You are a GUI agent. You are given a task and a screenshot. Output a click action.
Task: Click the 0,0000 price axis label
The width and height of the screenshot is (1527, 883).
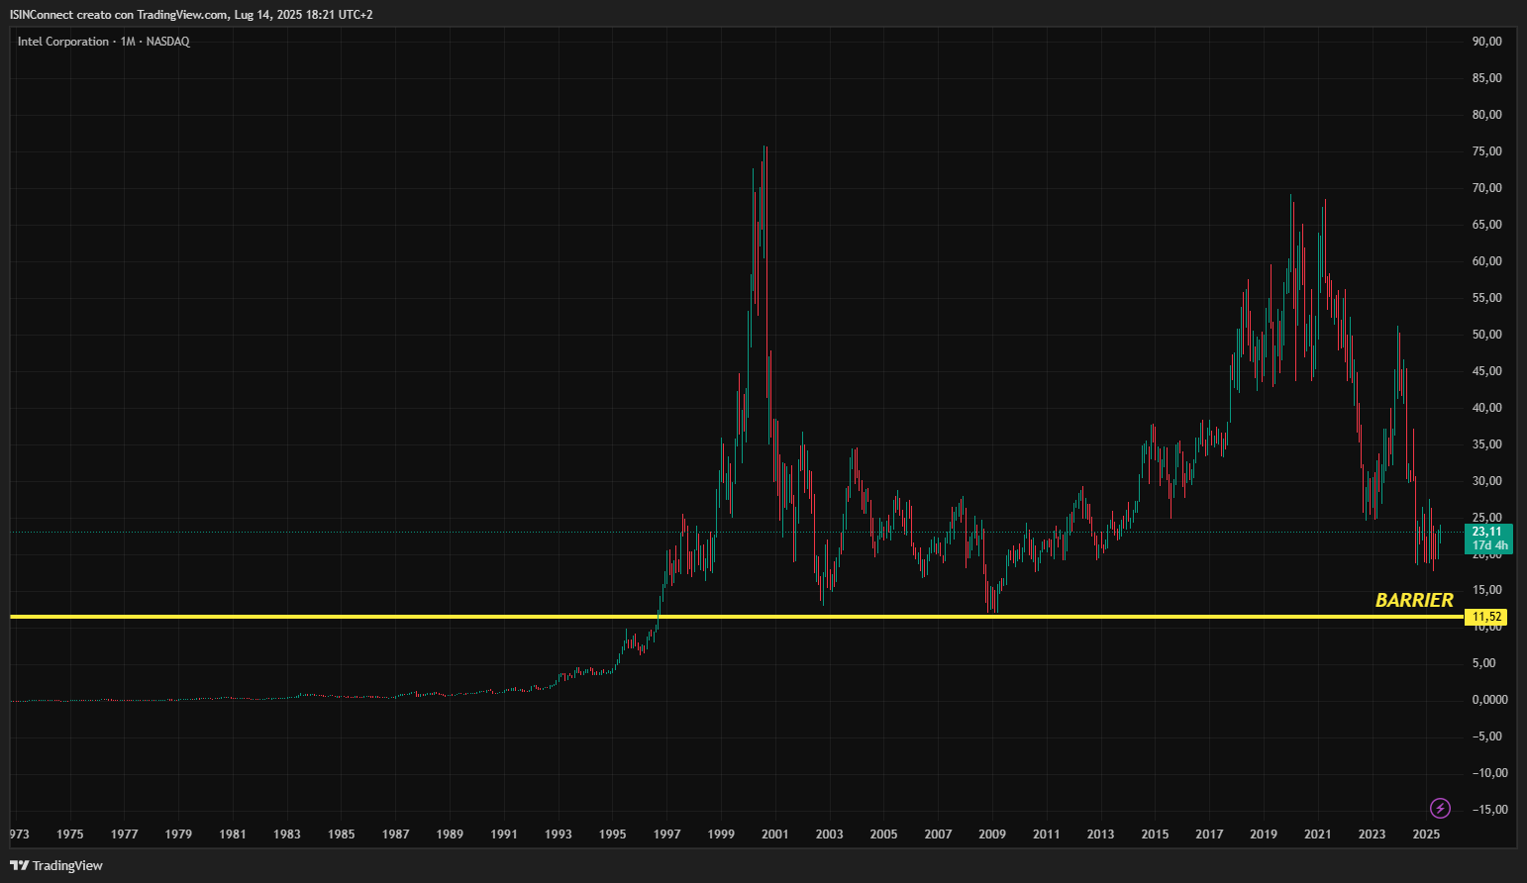1490,700
